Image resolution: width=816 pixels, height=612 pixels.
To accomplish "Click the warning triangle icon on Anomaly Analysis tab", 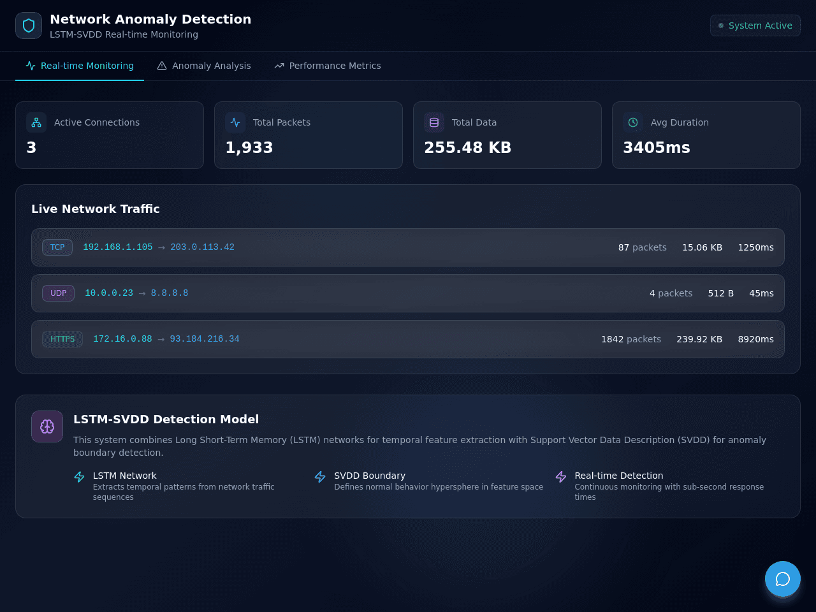I will [162, 66].
